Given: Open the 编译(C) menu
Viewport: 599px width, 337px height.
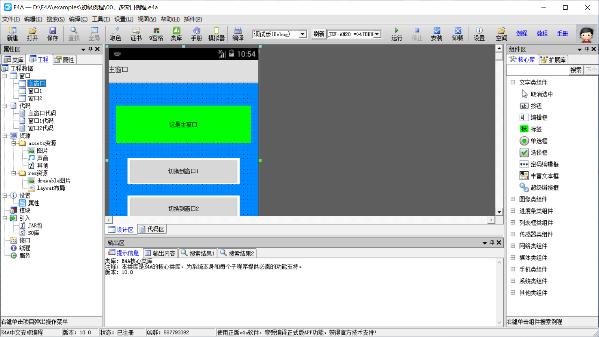Looking at the screenshot, I should (78, 19).
